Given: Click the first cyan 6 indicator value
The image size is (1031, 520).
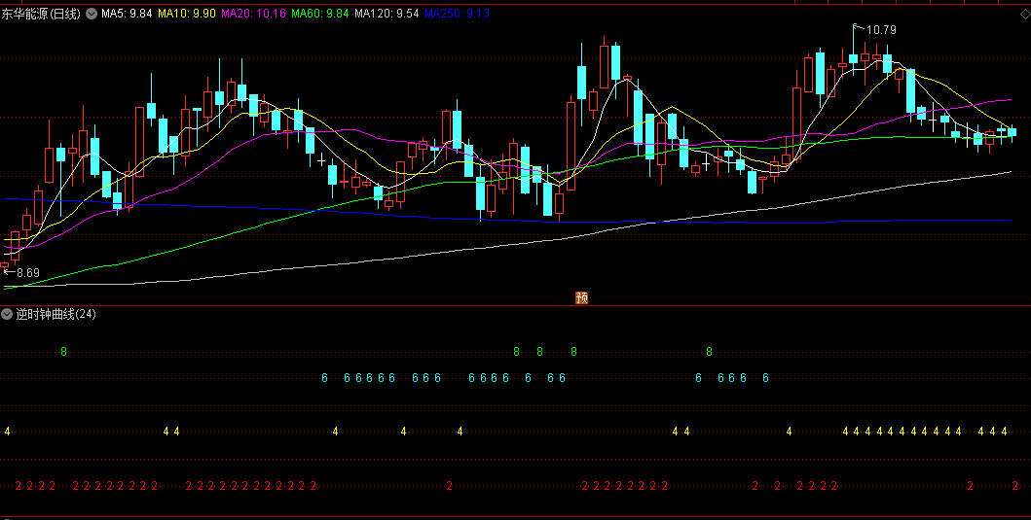Looking at the screenshot, I should click(x=324, y=378).
